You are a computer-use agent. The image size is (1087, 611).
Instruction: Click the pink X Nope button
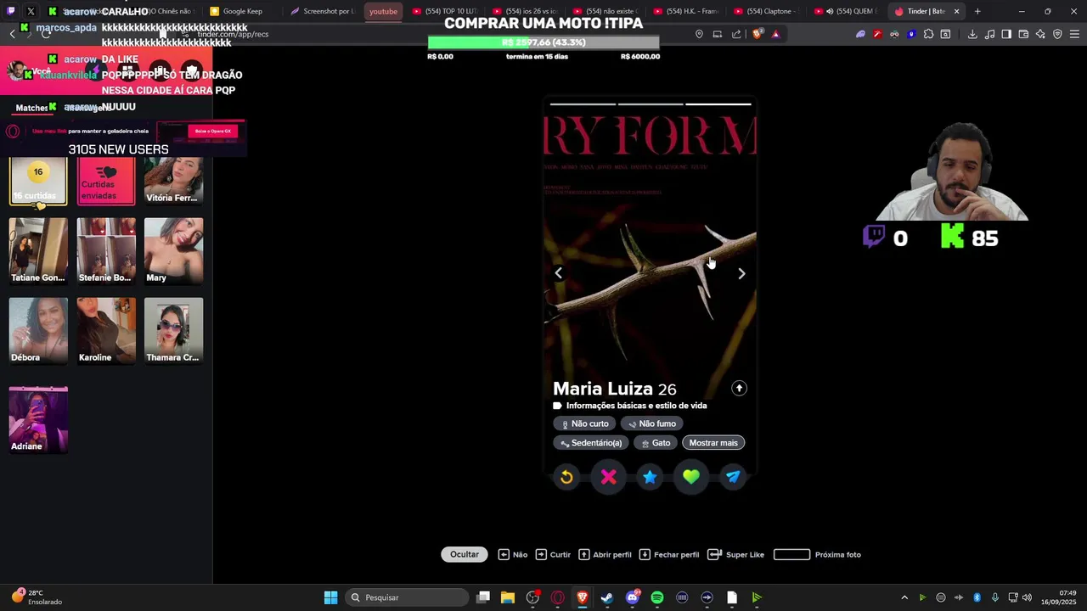[608, 477]
